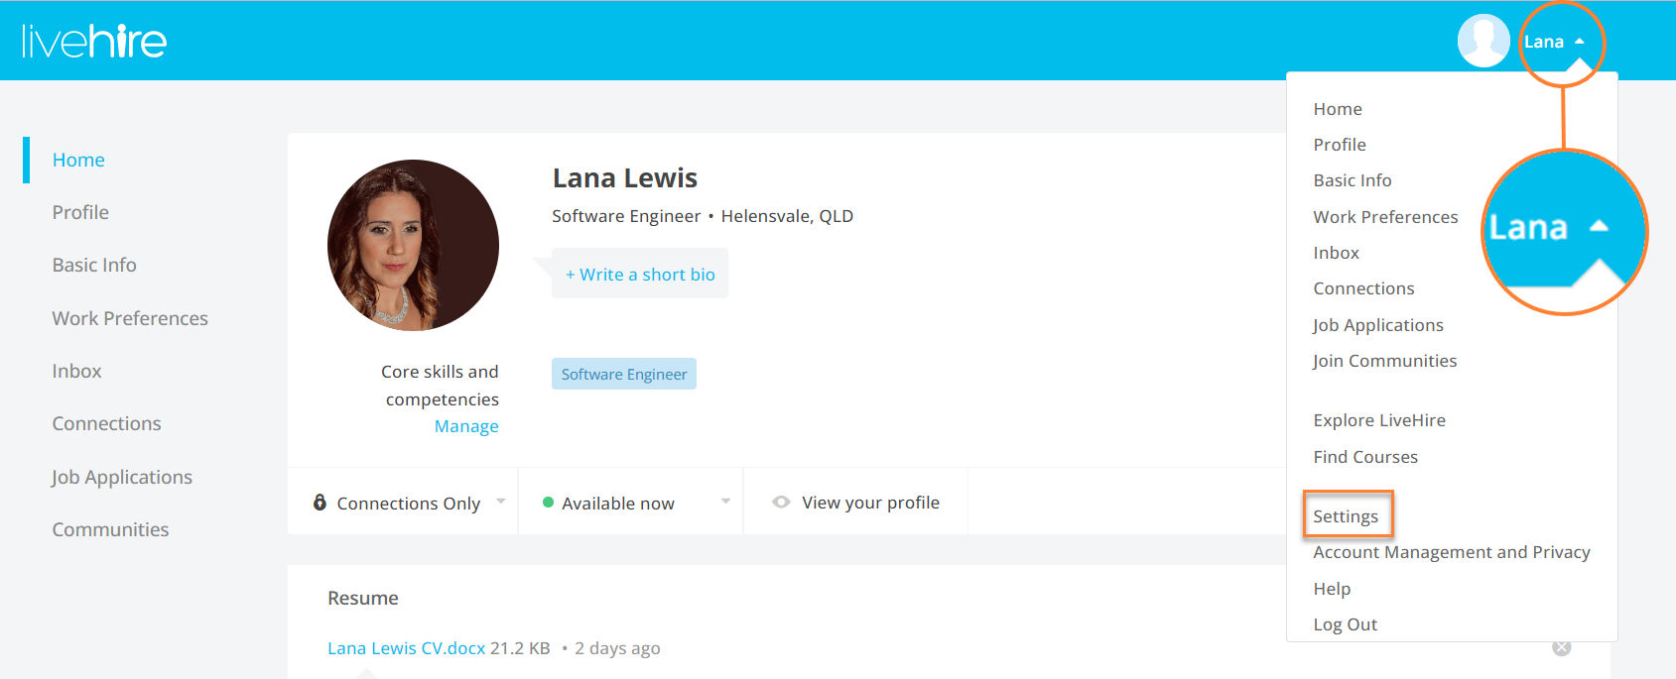Click the lock icon beside Connections Only

point(320,502)
